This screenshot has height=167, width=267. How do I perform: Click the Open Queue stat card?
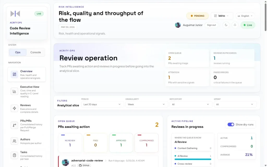187,58
